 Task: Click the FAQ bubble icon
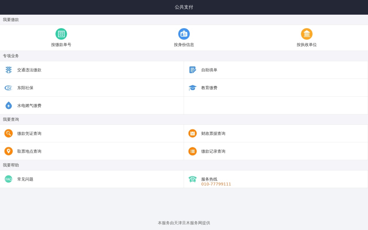(9, 179)
